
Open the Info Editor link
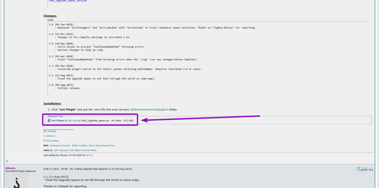pyautogui.click(x=75, y=150)
